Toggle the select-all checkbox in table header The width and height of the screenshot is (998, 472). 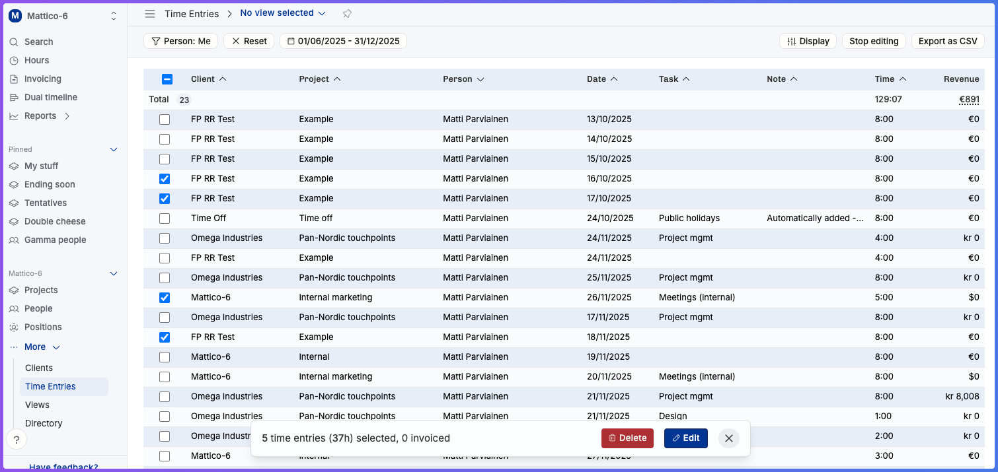167,79
